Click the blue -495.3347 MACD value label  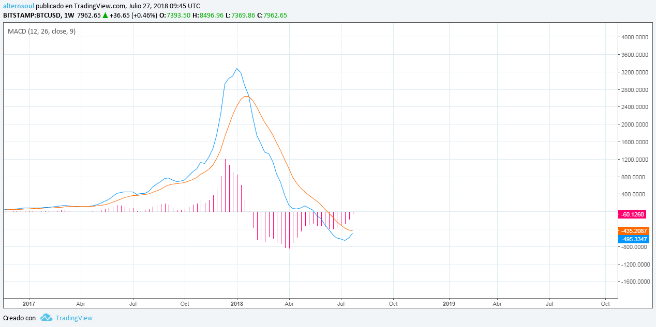tap(634, 239)
